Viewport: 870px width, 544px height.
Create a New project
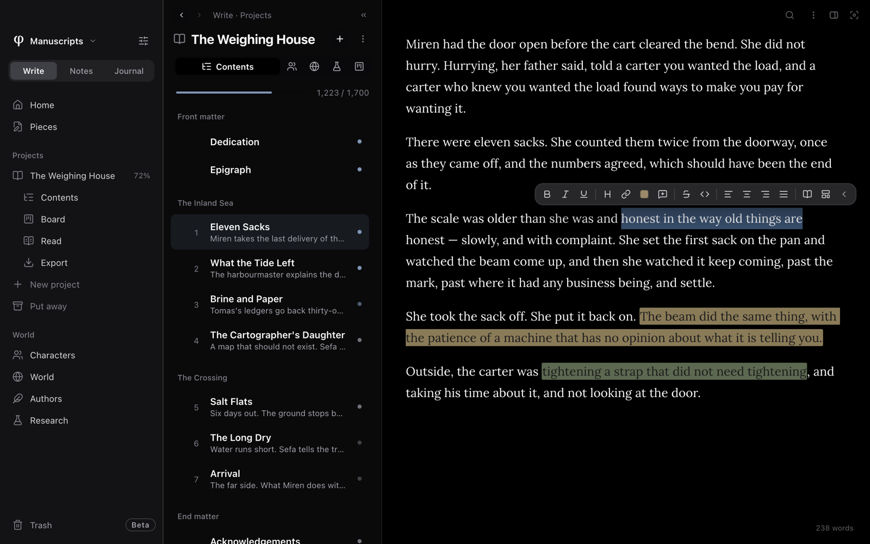pyautogui.click(x=46, y=285)
